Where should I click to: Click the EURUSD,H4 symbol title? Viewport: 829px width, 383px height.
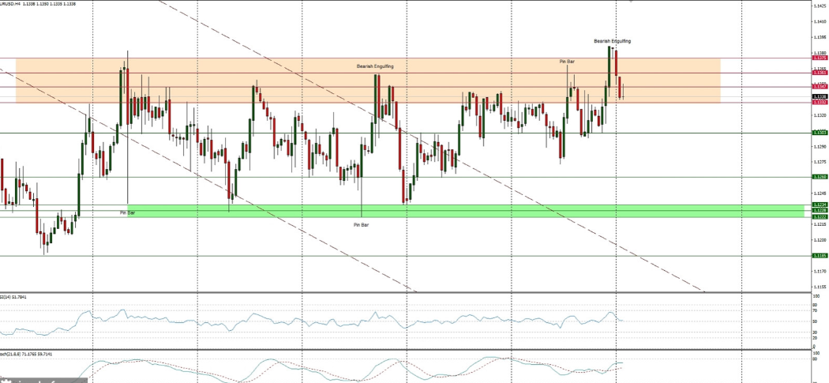click(11, 4)
